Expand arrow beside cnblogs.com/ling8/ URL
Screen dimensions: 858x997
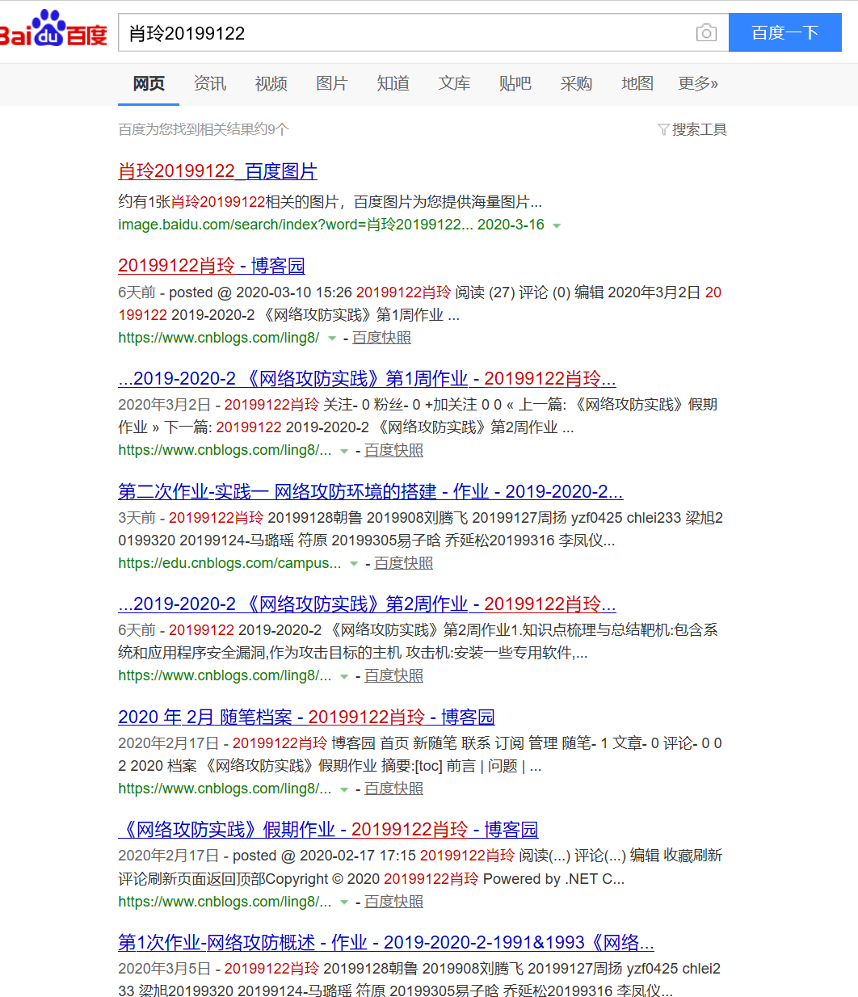[332, 339]
